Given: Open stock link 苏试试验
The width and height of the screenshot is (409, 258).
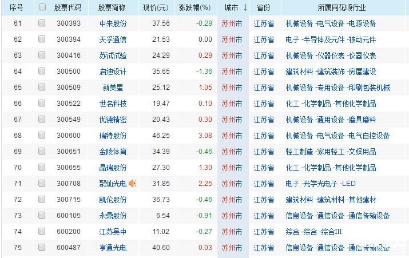Looking at the screenshot, I should pos(113,55).
